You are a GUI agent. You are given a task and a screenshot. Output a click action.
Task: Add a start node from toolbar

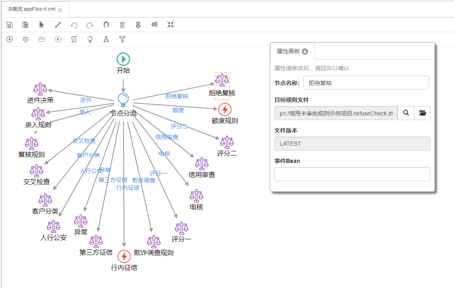tap(10, 39)
